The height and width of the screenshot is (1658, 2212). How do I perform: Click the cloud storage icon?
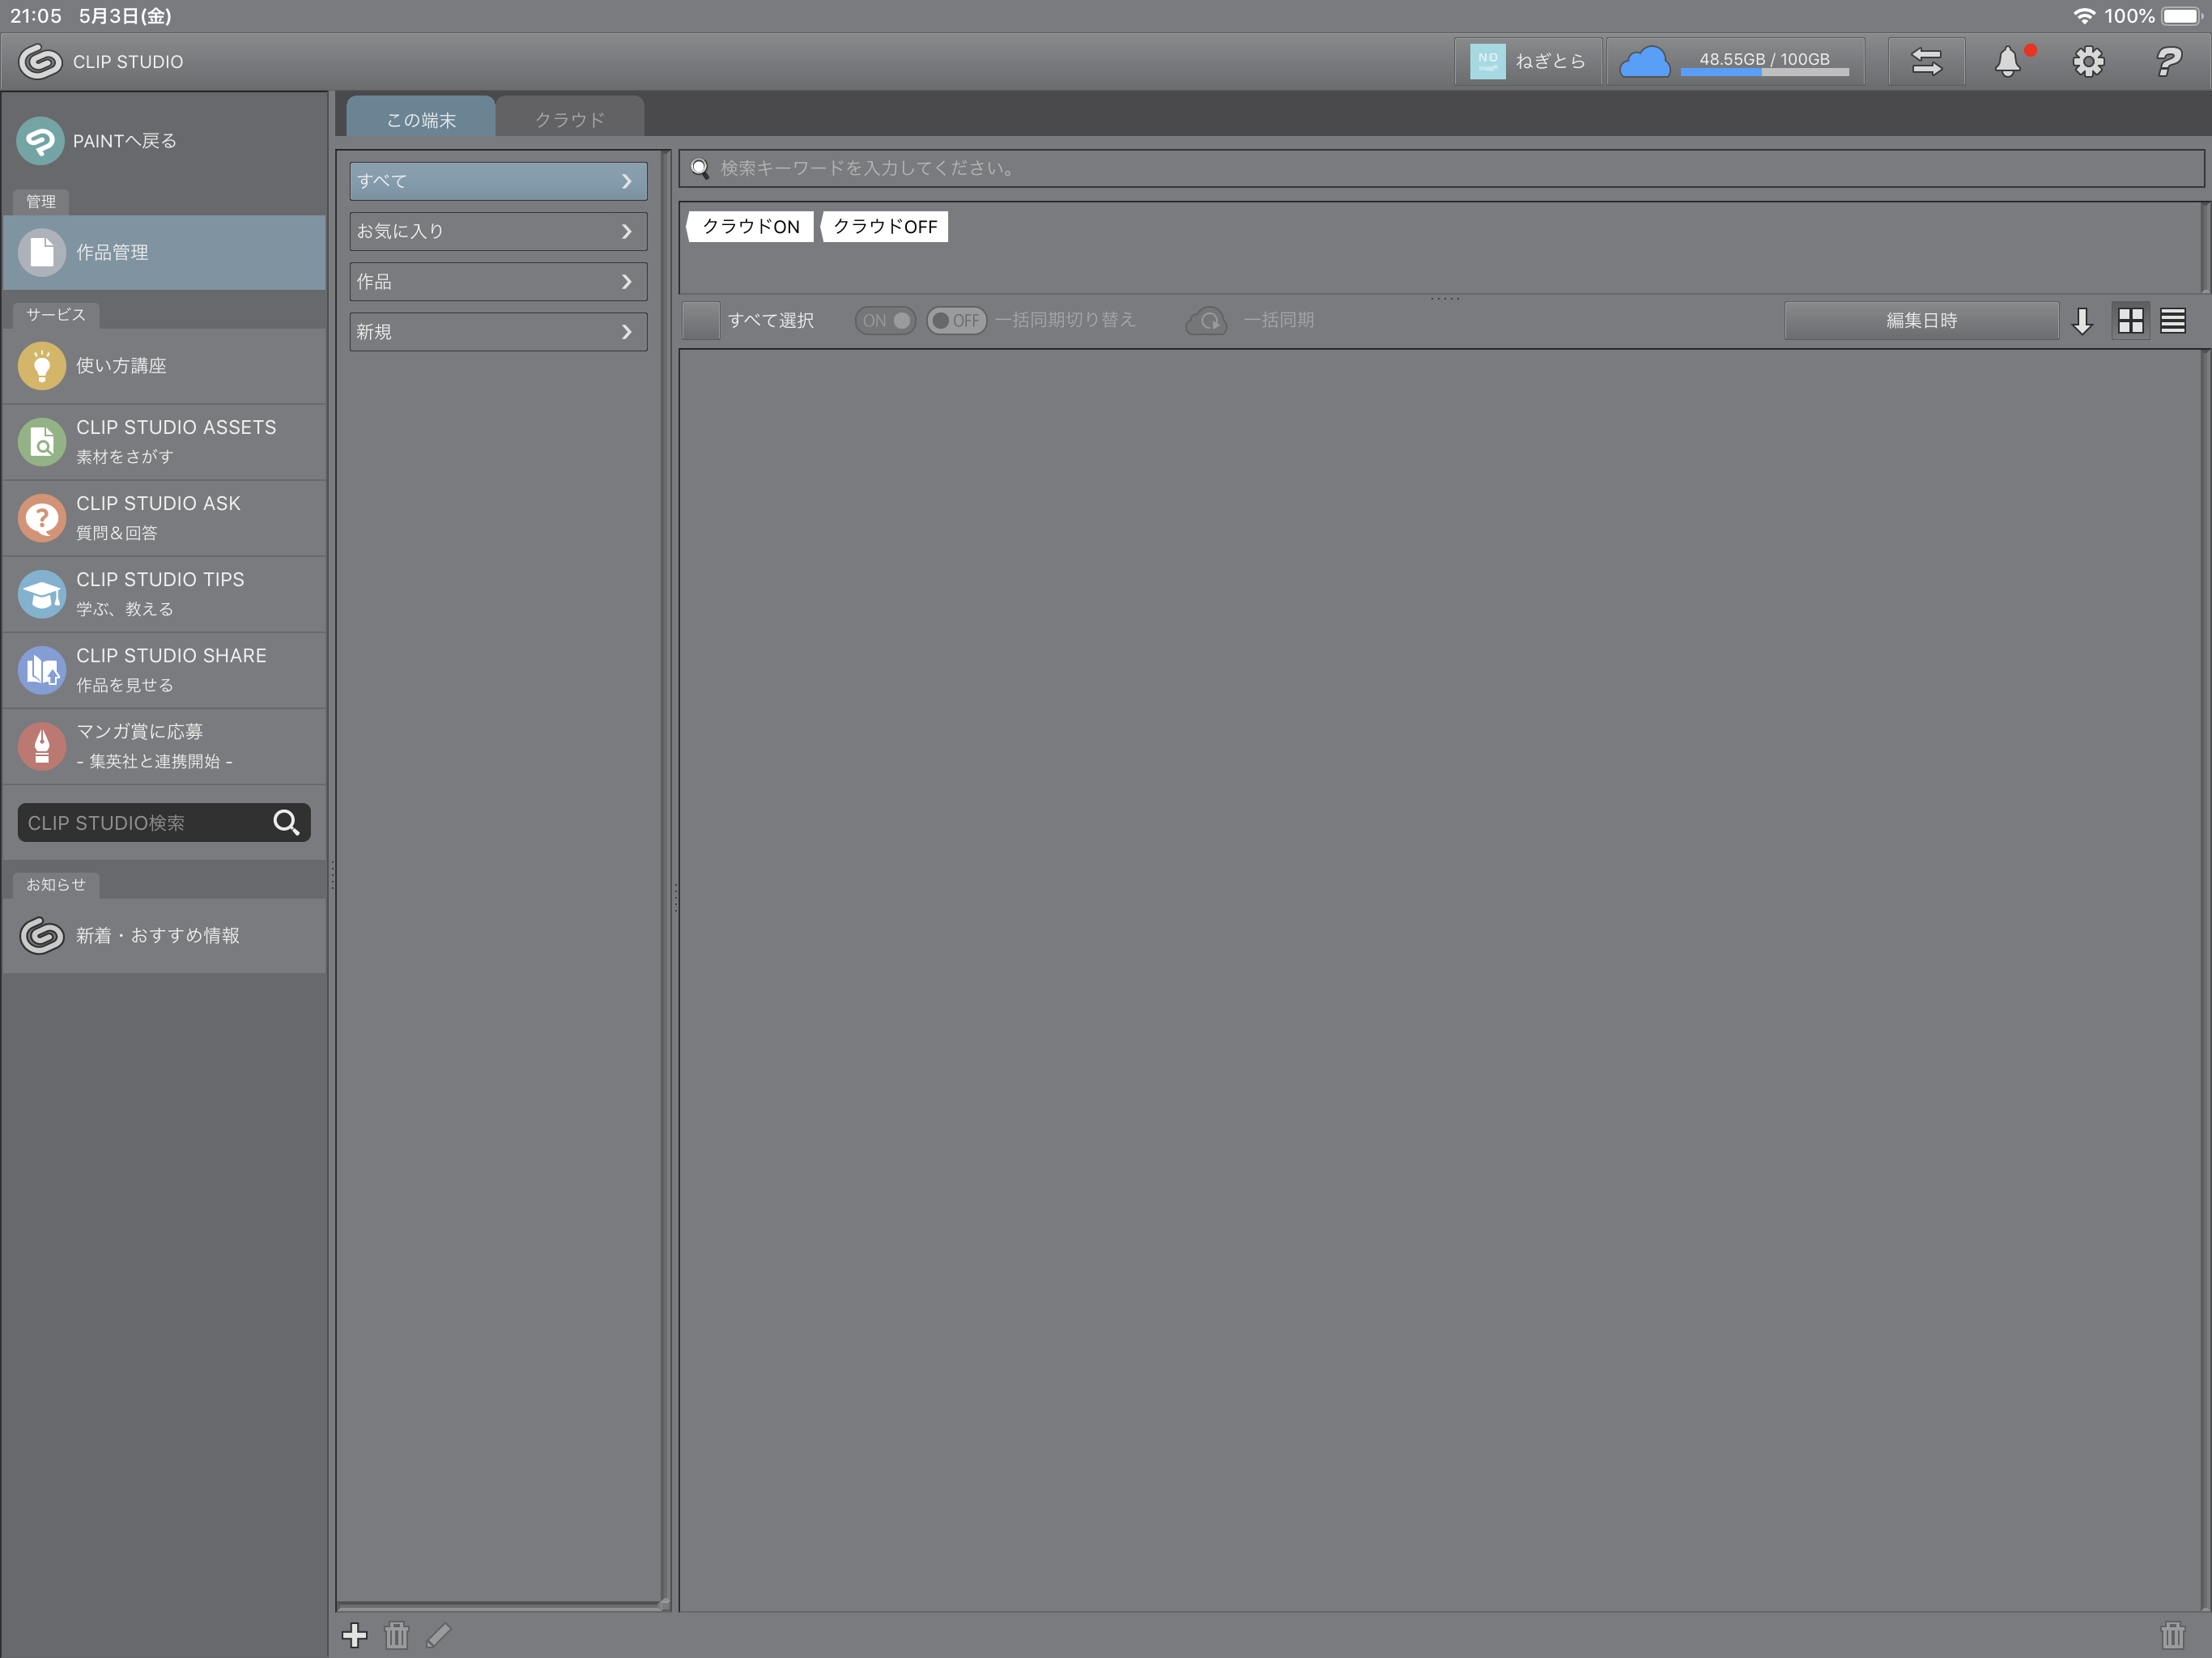[x=1644, y=62]
